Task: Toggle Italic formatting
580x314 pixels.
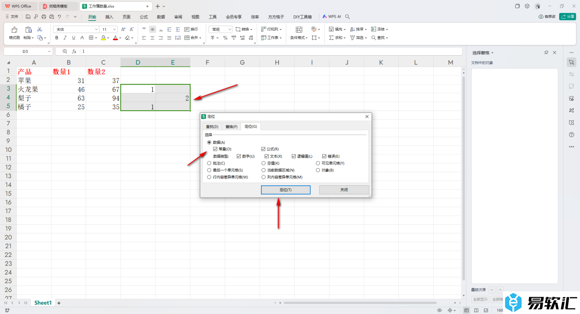Action: click(65, 38)
